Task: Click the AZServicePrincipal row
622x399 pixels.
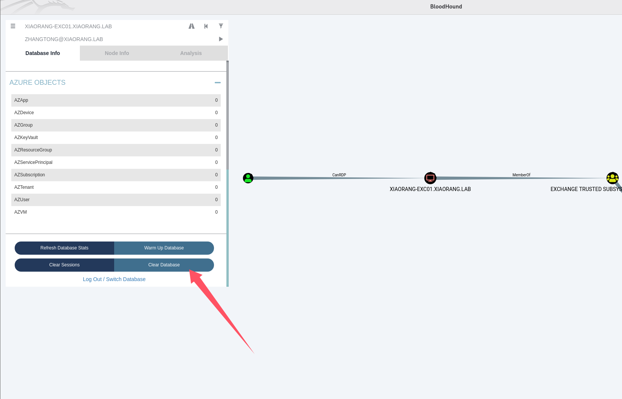Action: pyautogui.click(x=116, y=162)
